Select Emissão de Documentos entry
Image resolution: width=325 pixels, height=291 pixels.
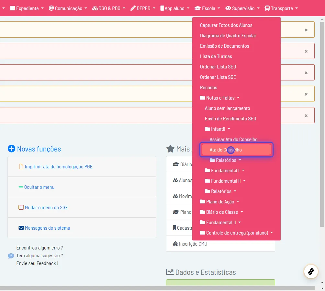[x=224, y=46]
